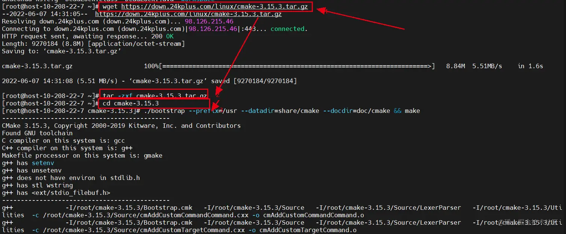Open the URL in the wget command
The width and height of the screenshot is (566, 234).
(214, 7)
